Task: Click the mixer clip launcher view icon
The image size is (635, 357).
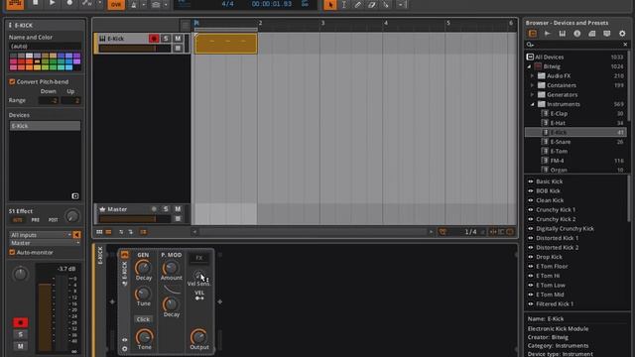Action: coord(99,232)
